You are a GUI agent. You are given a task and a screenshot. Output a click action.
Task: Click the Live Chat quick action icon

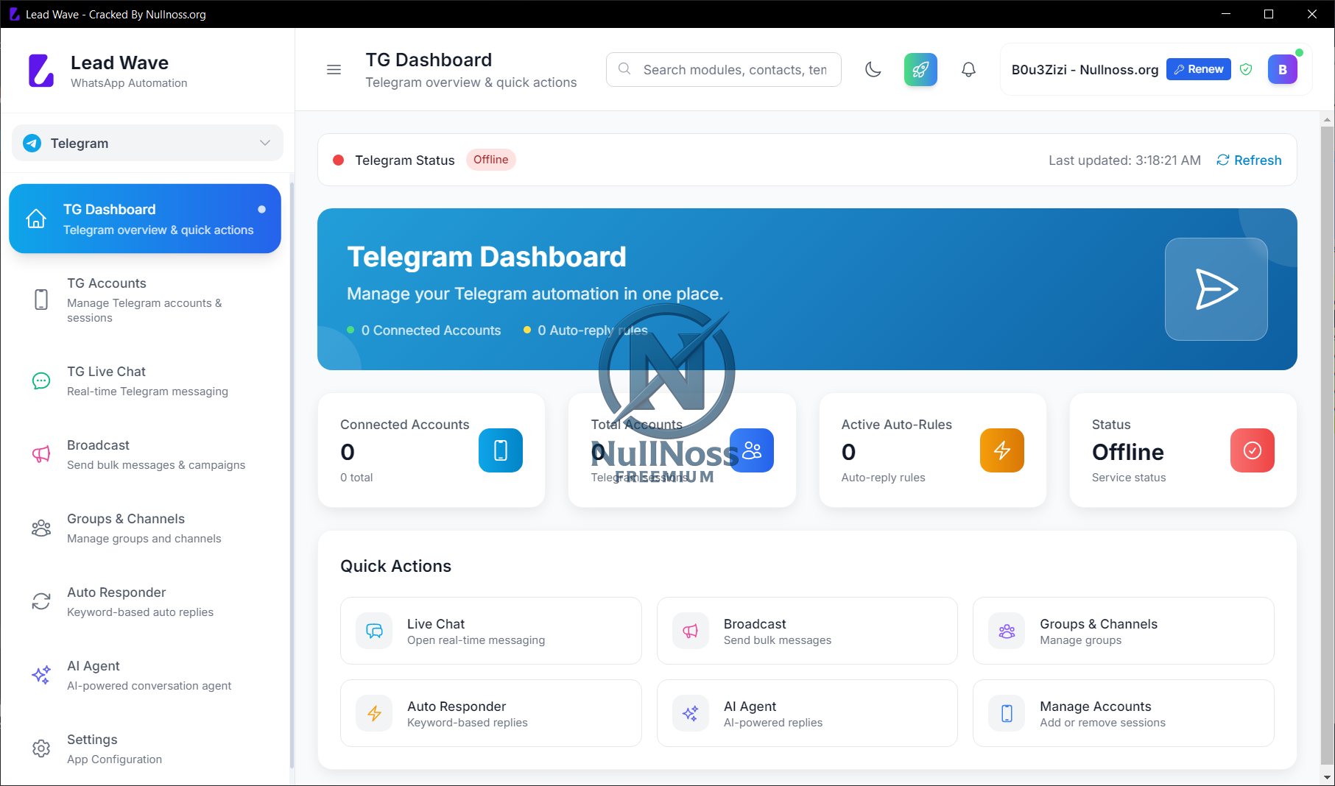coord(375,631)
